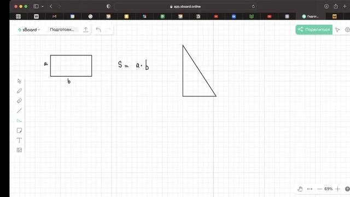Open board settings gear icon
The width and height of the screenshot is (350, 197).
click(x=347, y=30)
